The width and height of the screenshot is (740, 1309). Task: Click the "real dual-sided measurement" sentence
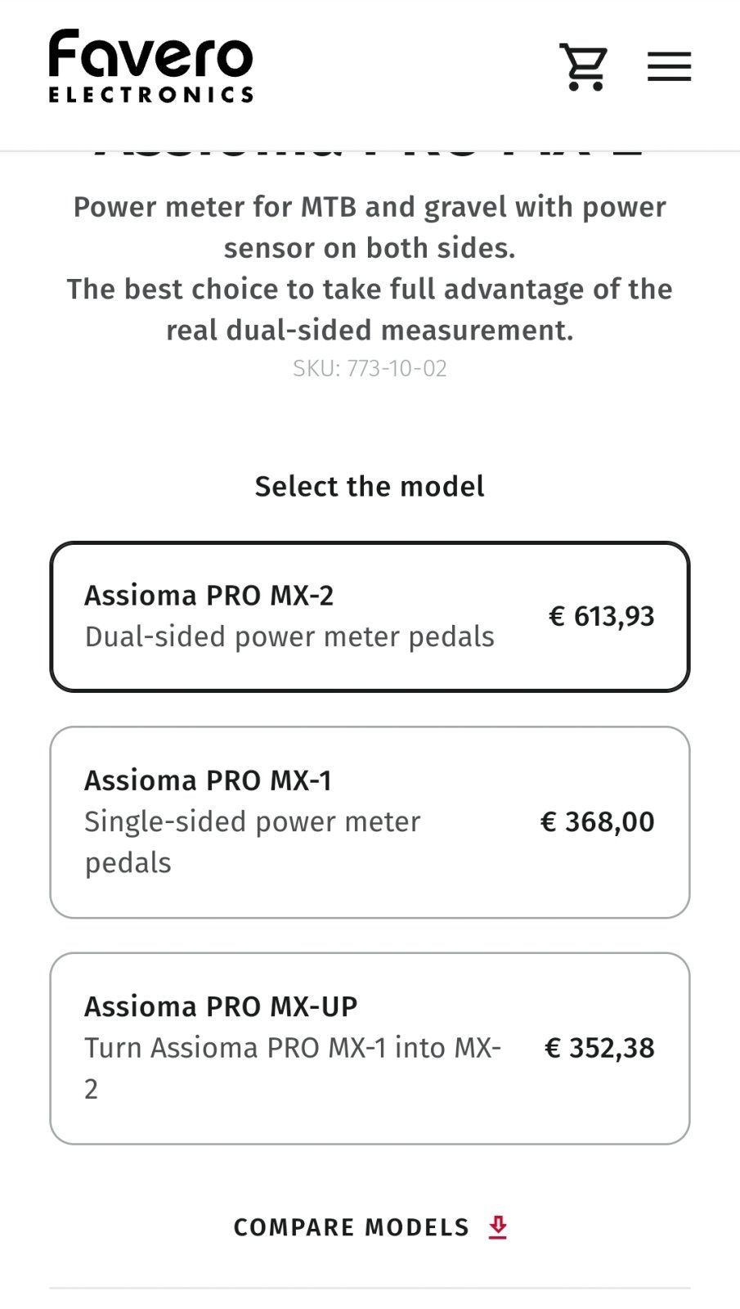370,330
